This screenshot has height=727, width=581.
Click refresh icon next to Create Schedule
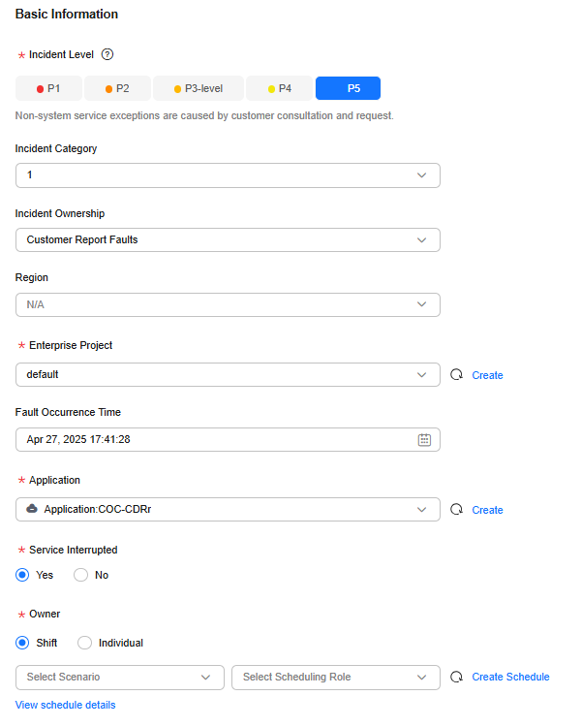tap(457, 677)
